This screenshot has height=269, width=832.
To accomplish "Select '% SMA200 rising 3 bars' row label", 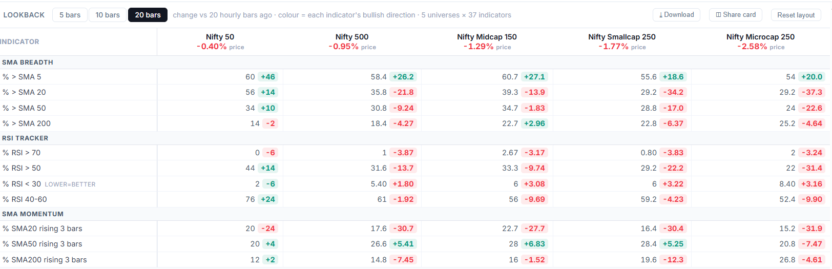I will pyautogui.click(x=45, y=260).
